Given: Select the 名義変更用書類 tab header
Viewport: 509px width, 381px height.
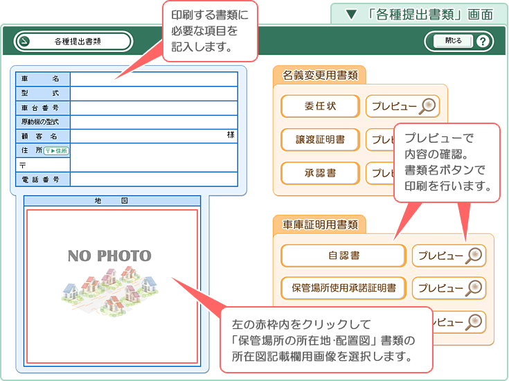Looking at the screenshot, I should (320, 76).
